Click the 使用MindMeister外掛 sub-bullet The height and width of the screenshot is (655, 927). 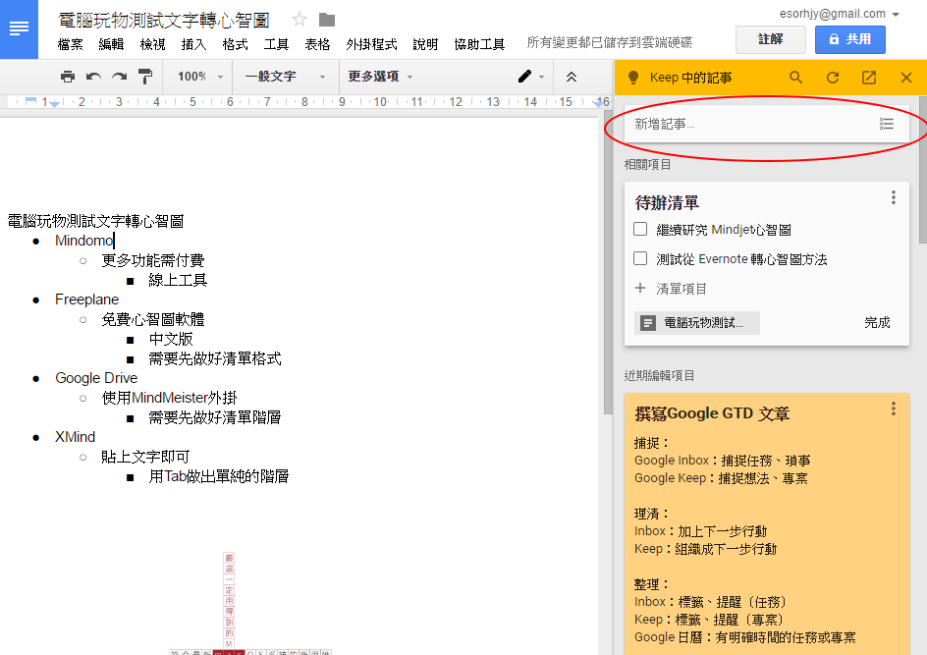click(x=169, y=398)
